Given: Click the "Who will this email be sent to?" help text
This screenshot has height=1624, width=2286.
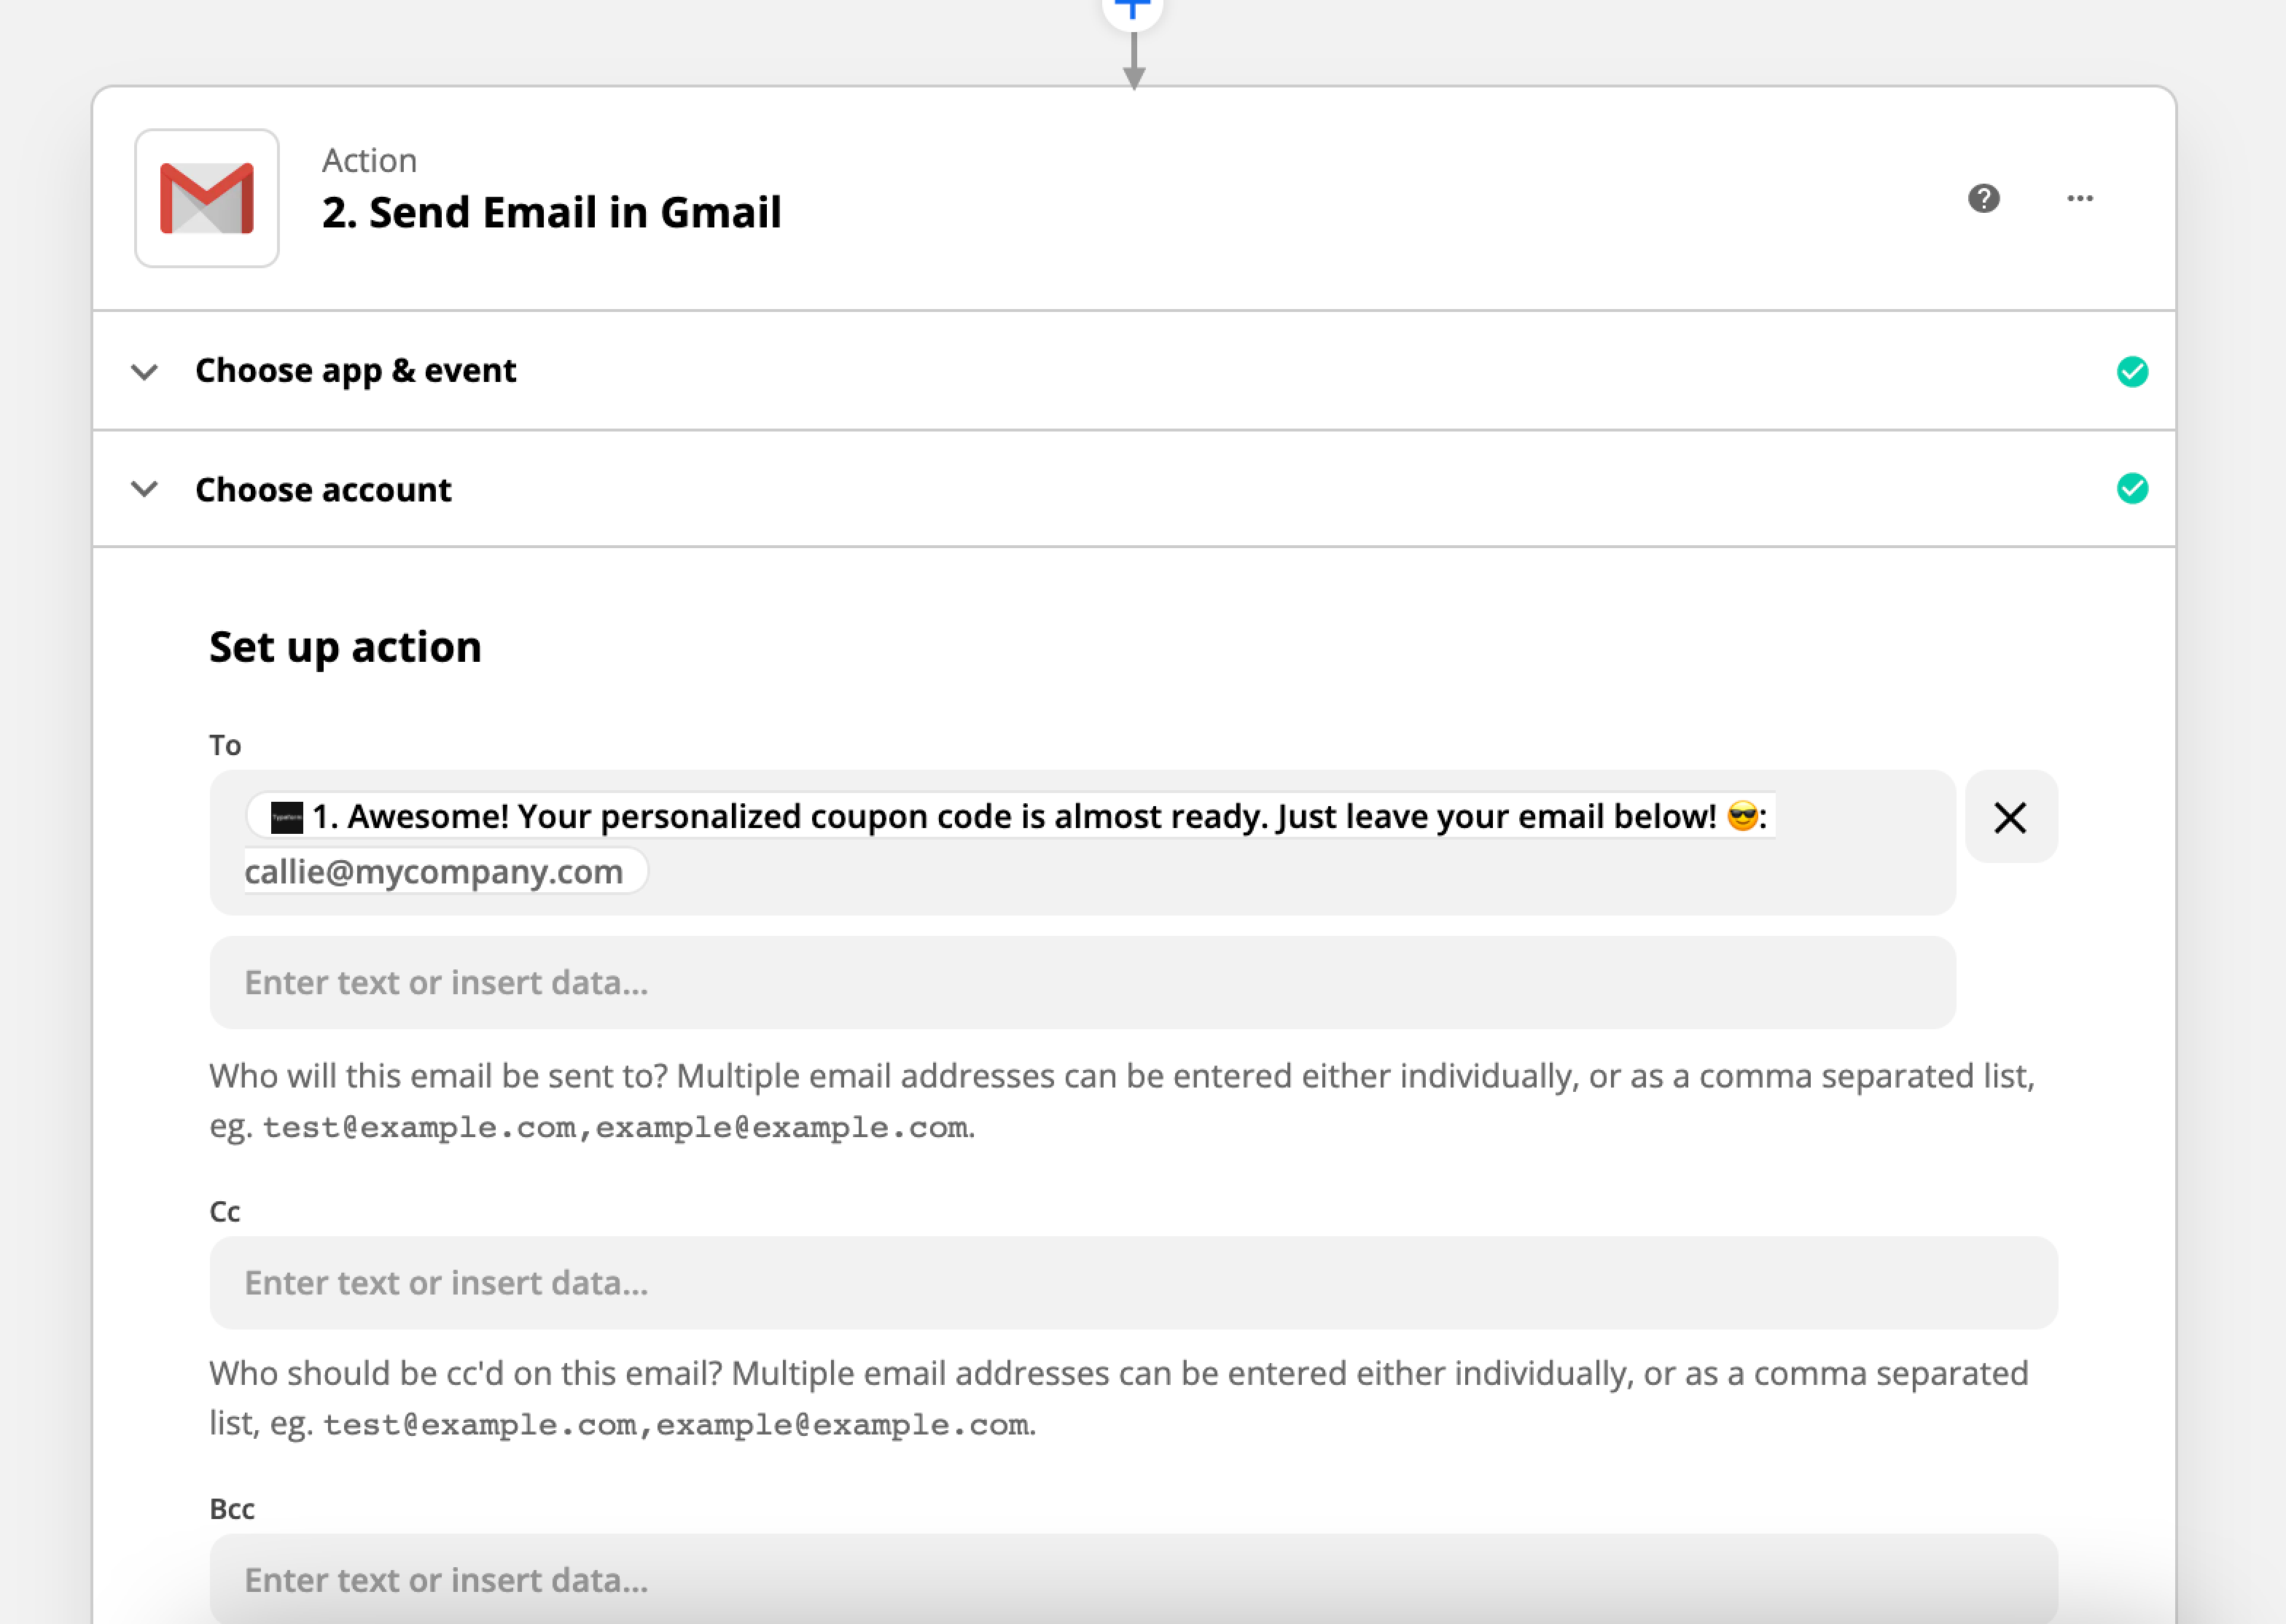Looking at the screenshot, I should click(1122, 1101).
